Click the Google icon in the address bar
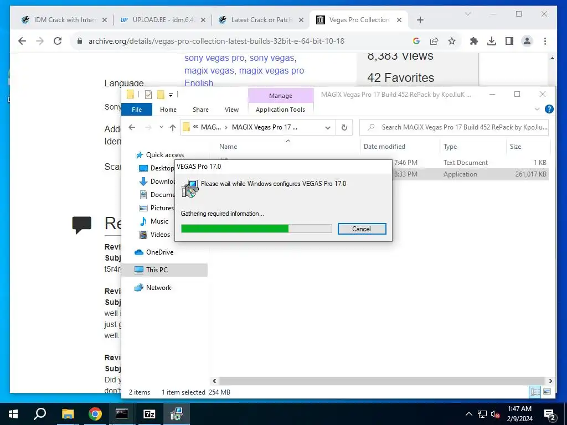Viewport: 567px width, 425px height. [416, 41]
